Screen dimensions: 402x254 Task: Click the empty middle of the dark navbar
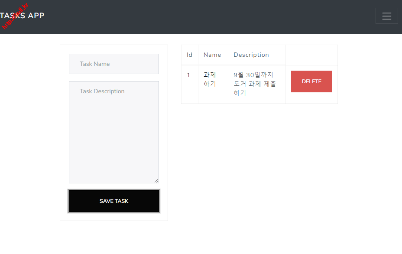(208, 17)
